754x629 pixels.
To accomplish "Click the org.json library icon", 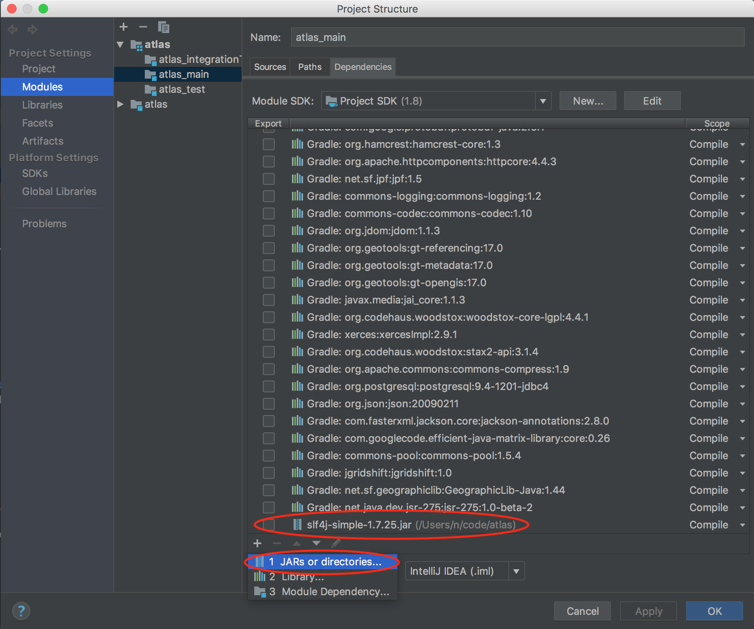I will (x=297, y=404).
